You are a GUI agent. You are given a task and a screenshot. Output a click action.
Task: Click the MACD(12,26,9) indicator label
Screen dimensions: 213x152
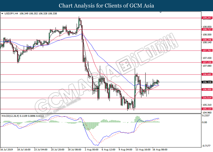[x=10, y=116]
